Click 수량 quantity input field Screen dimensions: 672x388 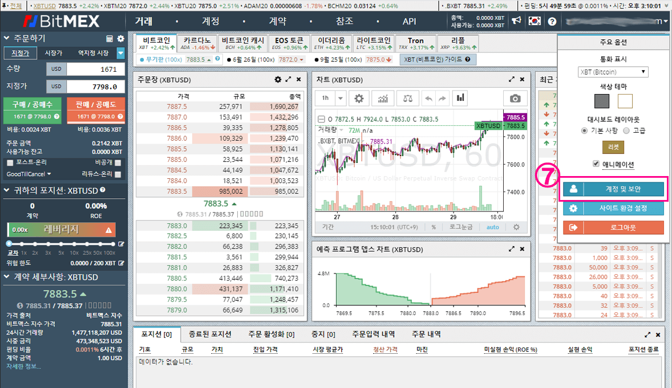point(96,69)
